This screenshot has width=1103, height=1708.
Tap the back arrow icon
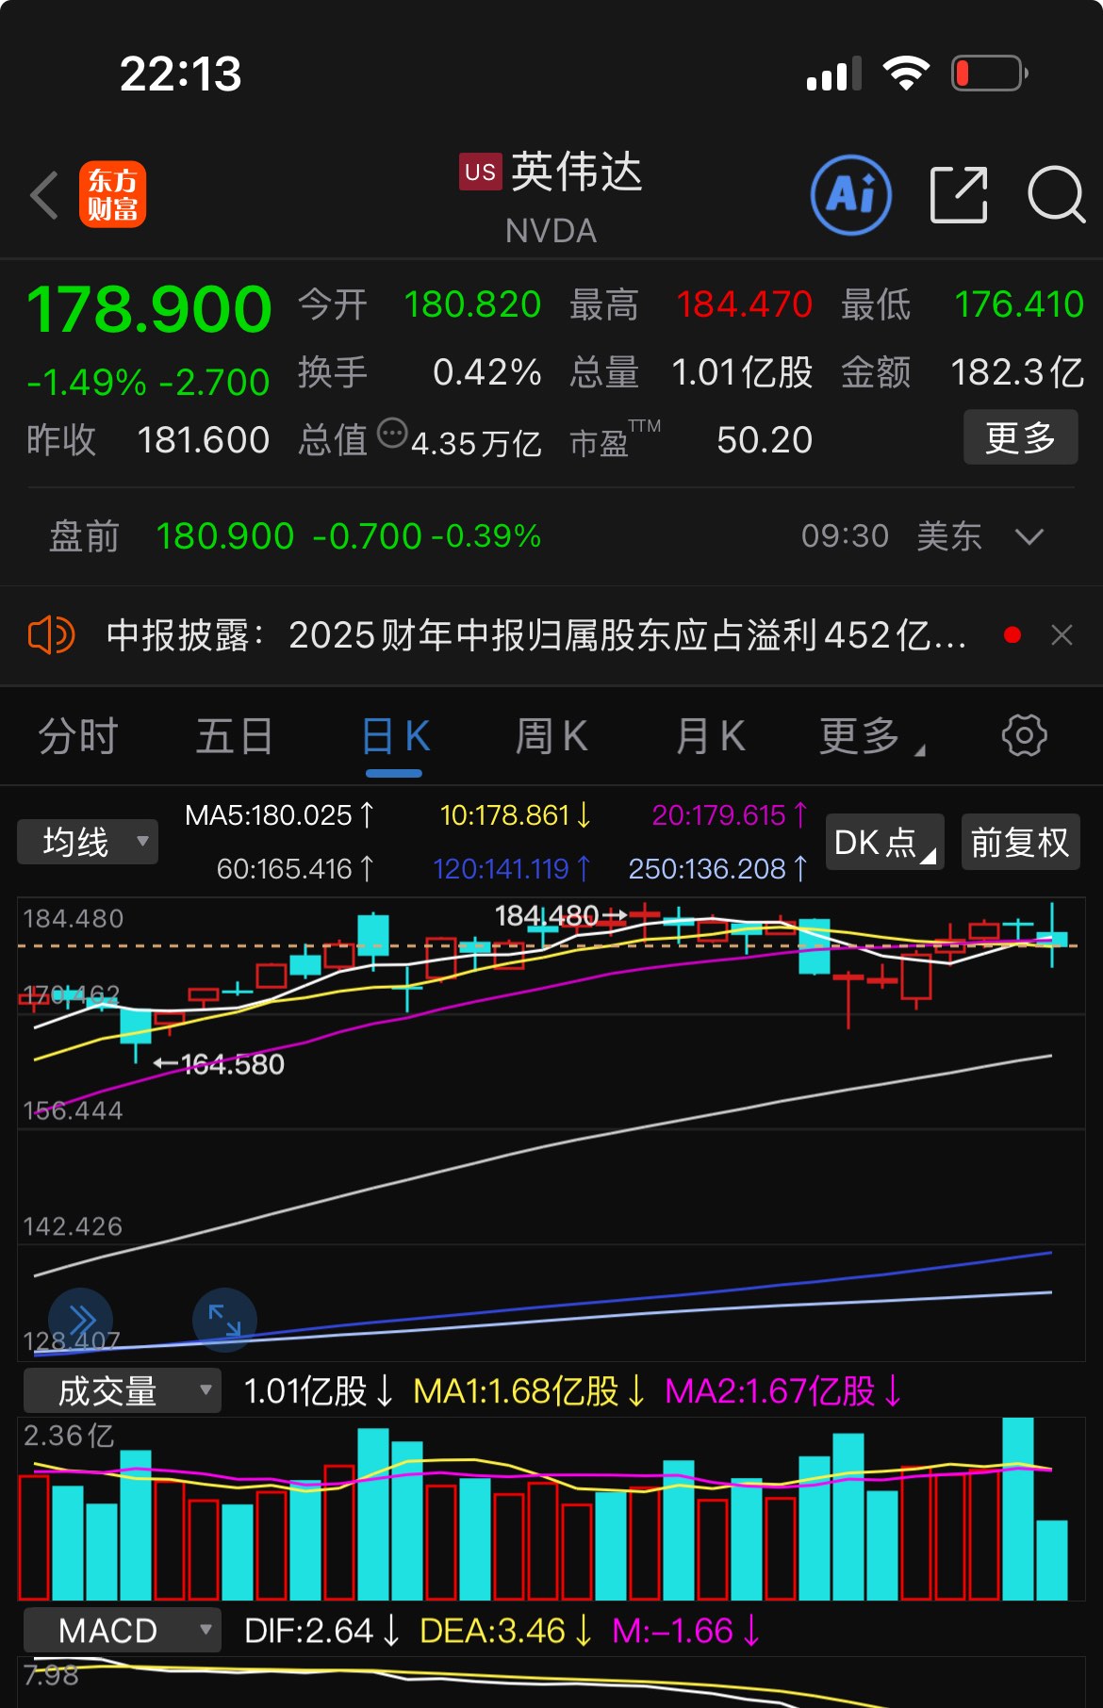pos(44,195)
